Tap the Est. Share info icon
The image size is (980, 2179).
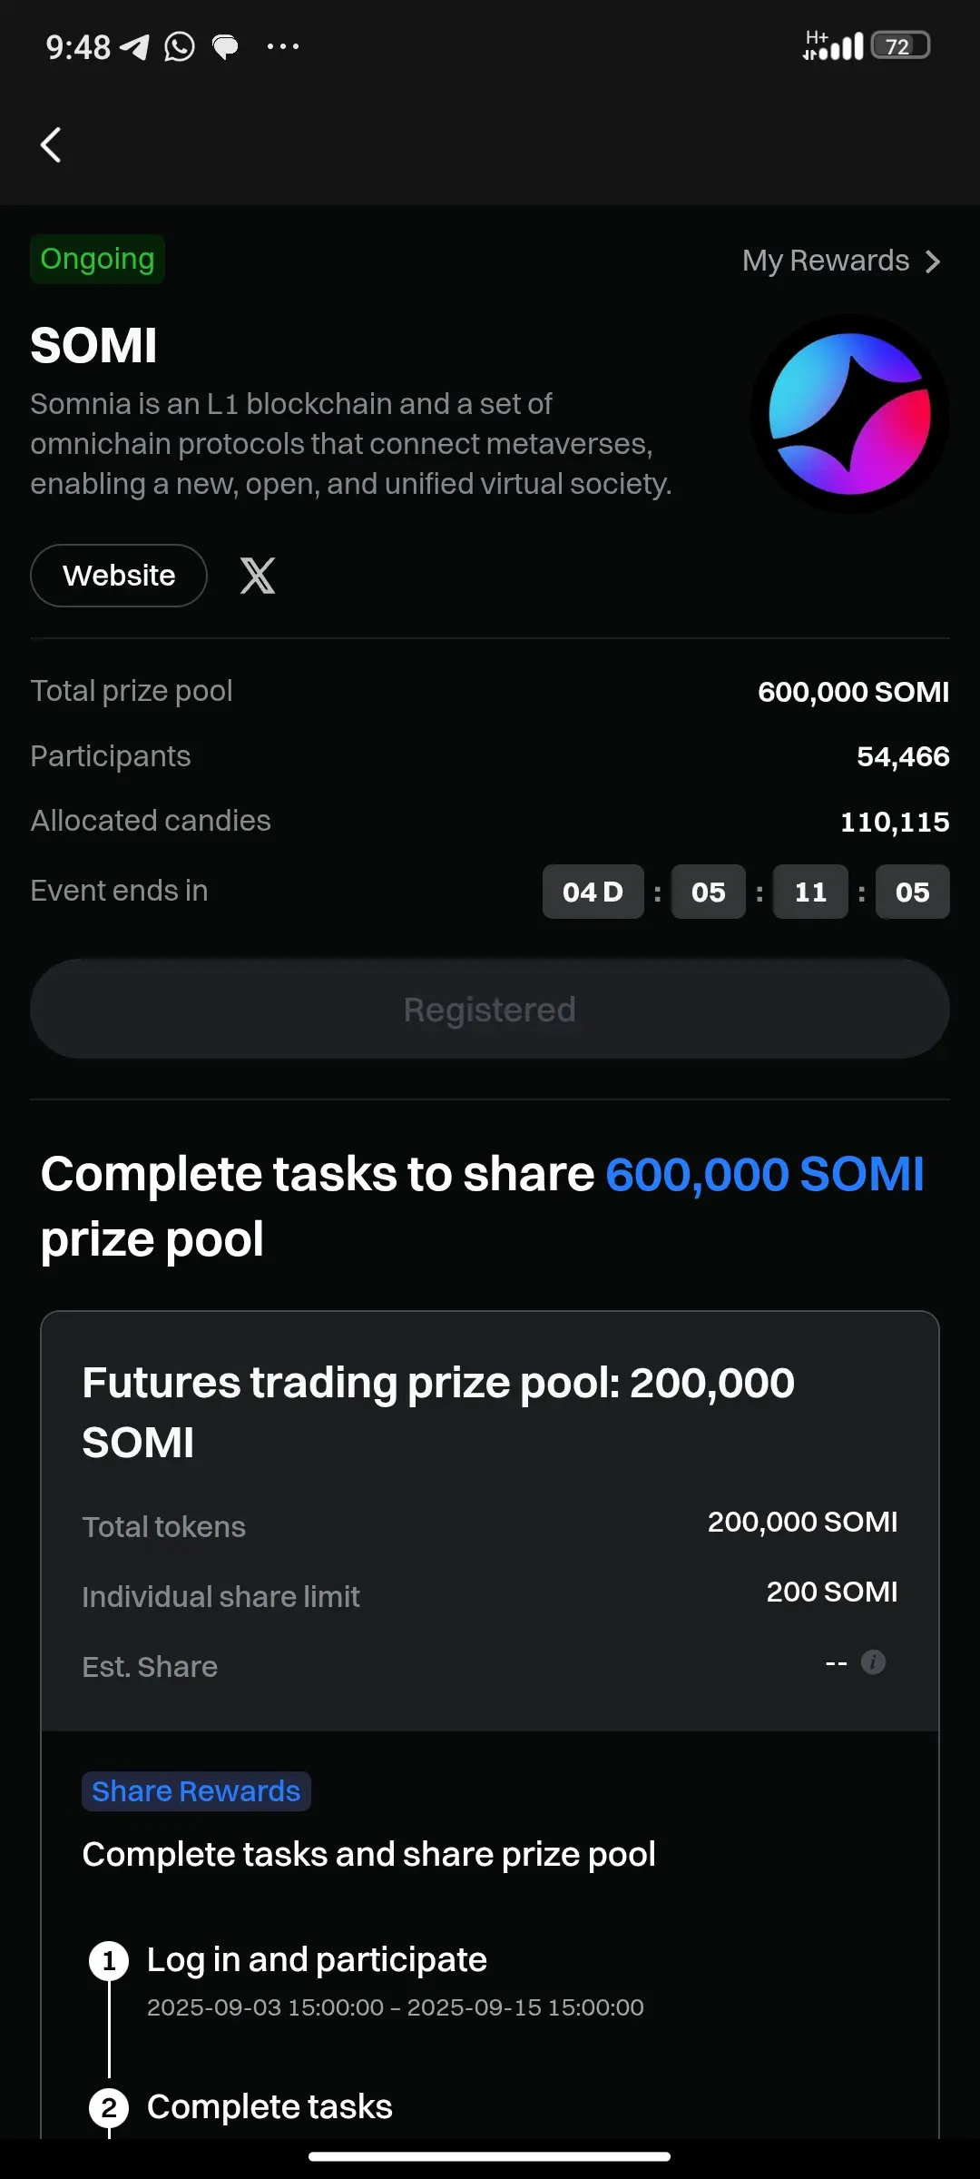873,1661
